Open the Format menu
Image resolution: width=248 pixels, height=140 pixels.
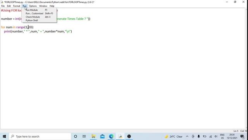click(x=17, y=6)
